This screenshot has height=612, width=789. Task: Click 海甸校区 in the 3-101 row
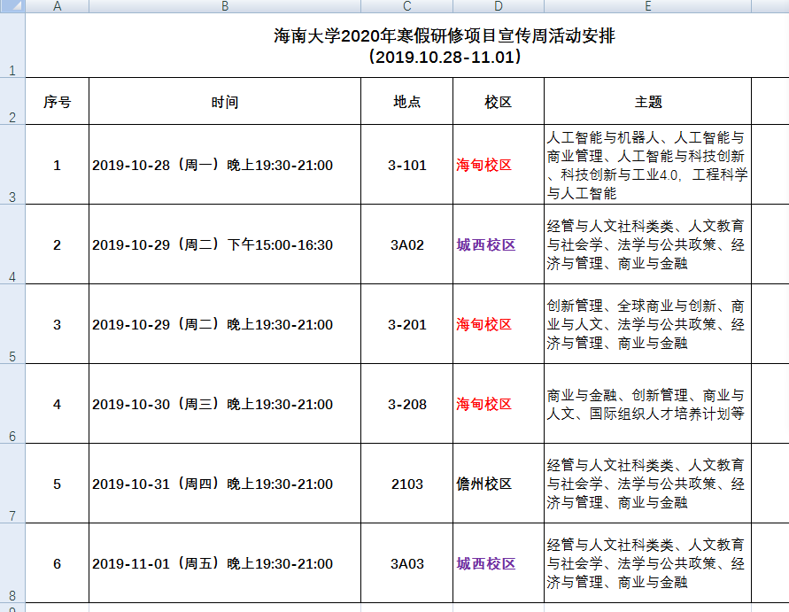[x=499, y=165]
